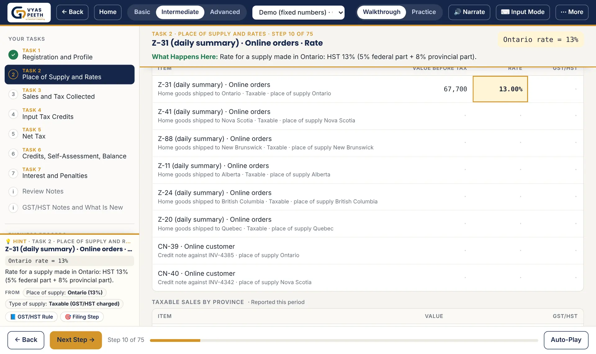Open the Demo (fixed numbers) dropdown
Screen dimensions: 596x354
click(298, 12)
